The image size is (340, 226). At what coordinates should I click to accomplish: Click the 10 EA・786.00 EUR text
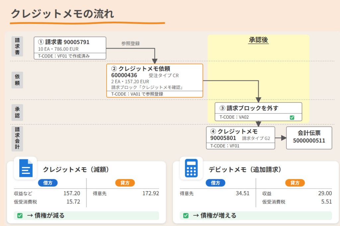pos(58,49)
